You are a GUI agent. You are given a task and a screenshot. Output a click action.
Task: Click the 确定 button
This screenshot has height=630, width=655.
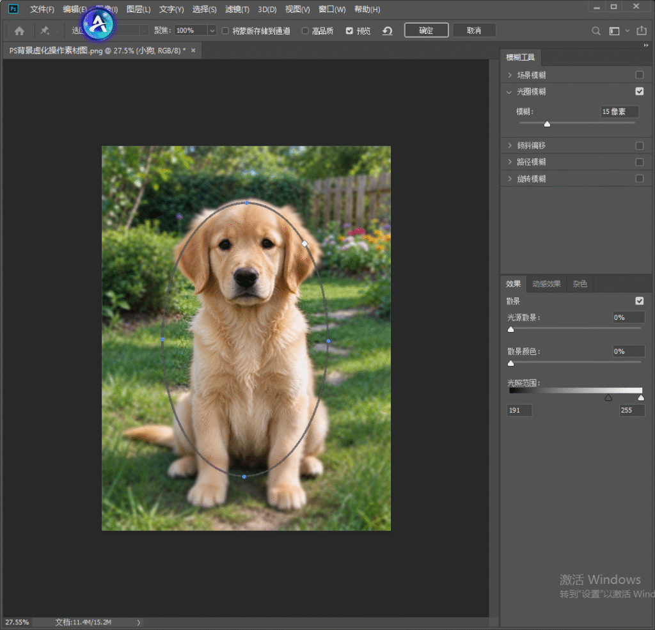tap(426, 31)
